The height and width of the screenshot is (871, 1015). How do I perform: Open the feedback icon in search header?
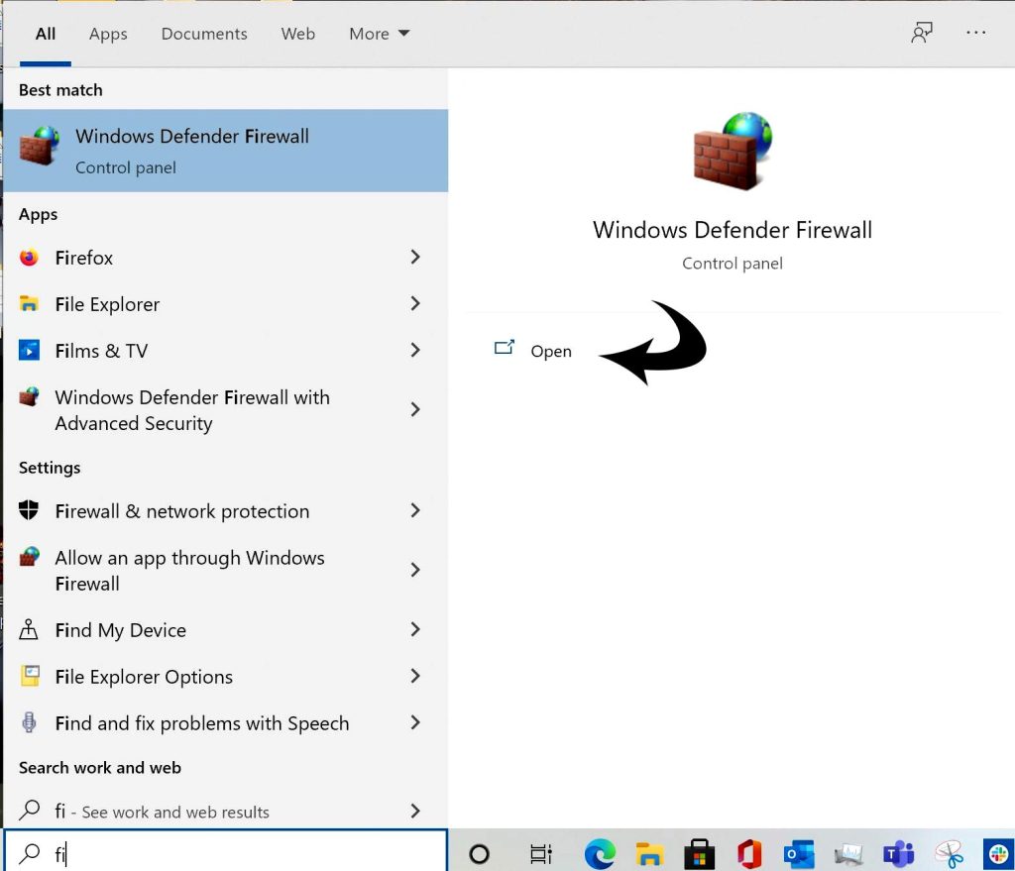tap(922, 33)
